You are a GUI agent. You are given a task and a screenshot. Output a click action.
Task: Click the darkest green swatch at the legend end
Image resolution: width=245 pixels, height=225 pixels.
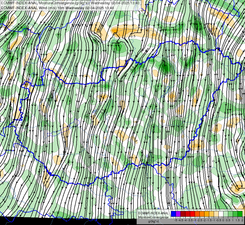click(240, 214)
